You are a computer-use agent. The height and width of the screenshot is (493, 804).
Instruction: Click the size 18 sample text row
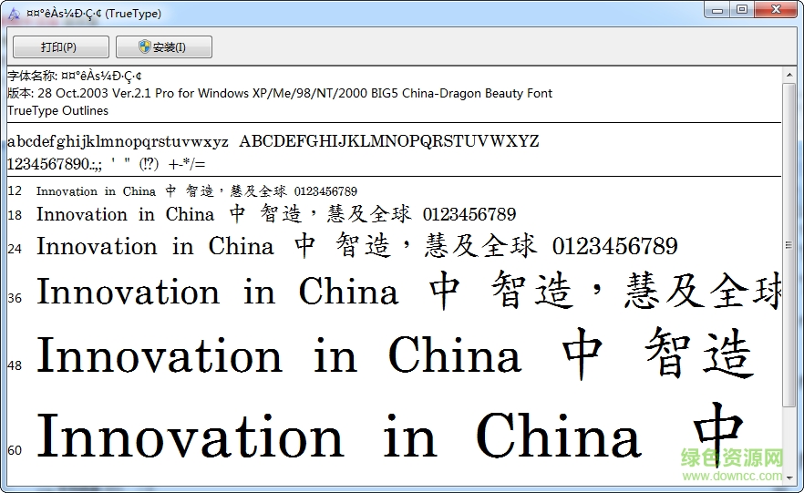click(x=276, y=214)
